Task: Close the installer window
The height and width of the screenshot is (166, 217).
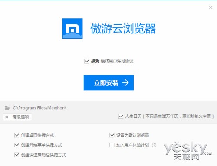Action: pyautogui.click(x=210, y=7)
